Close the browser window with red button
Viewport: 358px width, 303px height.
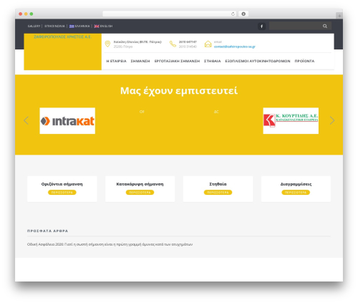(21, 14)
